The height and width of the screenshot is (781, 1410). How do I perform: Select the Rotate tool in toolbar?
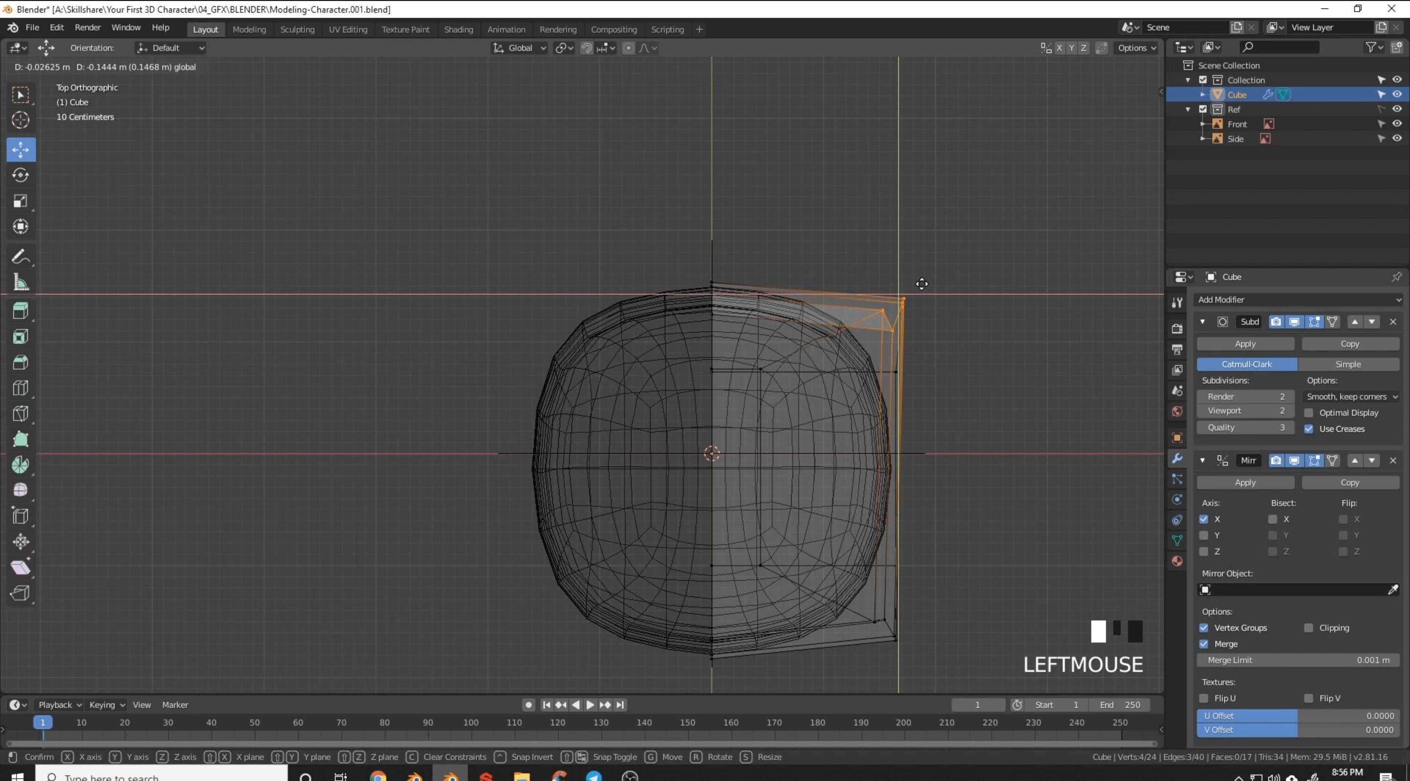(20, 175)
